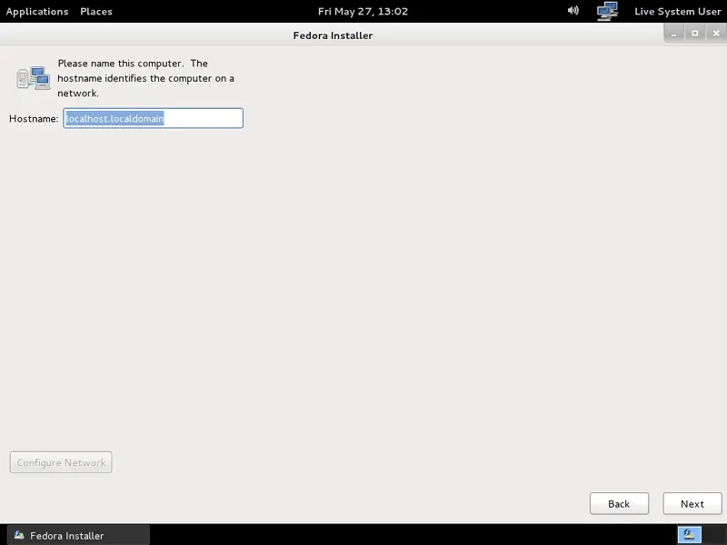727x545 pixels.
Task: Click the Fedora Installer title text
Action: [x=333, y=35]
